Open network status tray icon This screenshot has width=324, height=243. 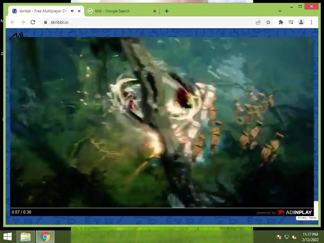pos(287,237)
